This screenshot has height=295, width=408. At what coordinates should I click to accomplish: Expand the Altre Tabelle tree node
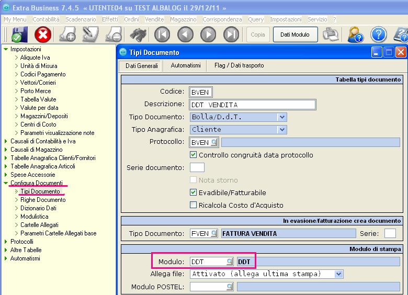click(x=6, y=250)
